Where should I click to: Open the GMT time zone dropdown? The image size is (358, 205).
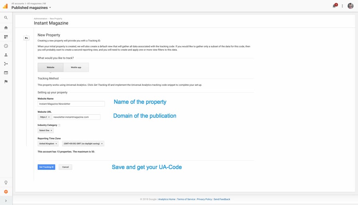83,143
